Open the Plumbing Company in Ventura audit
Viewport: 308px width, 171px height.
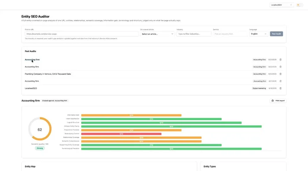(x=48, y=74)
